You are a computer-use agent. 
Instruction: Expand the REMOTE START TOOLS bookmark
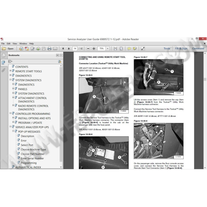tap(10, 71)
